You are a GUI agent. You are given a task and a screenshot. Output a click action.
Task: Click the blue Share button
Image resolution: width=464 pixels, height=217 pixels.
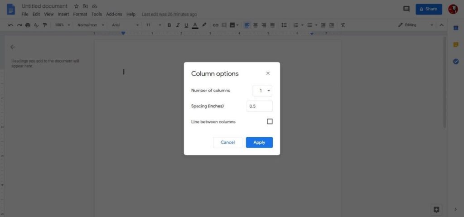point(429,9)
